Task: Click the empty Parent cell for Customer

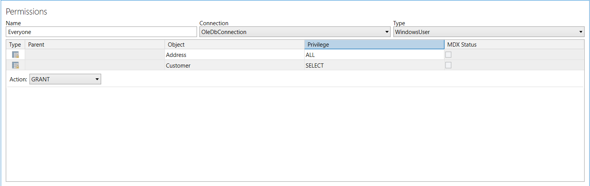Action: pyautogui.click(x=94, y=65)
